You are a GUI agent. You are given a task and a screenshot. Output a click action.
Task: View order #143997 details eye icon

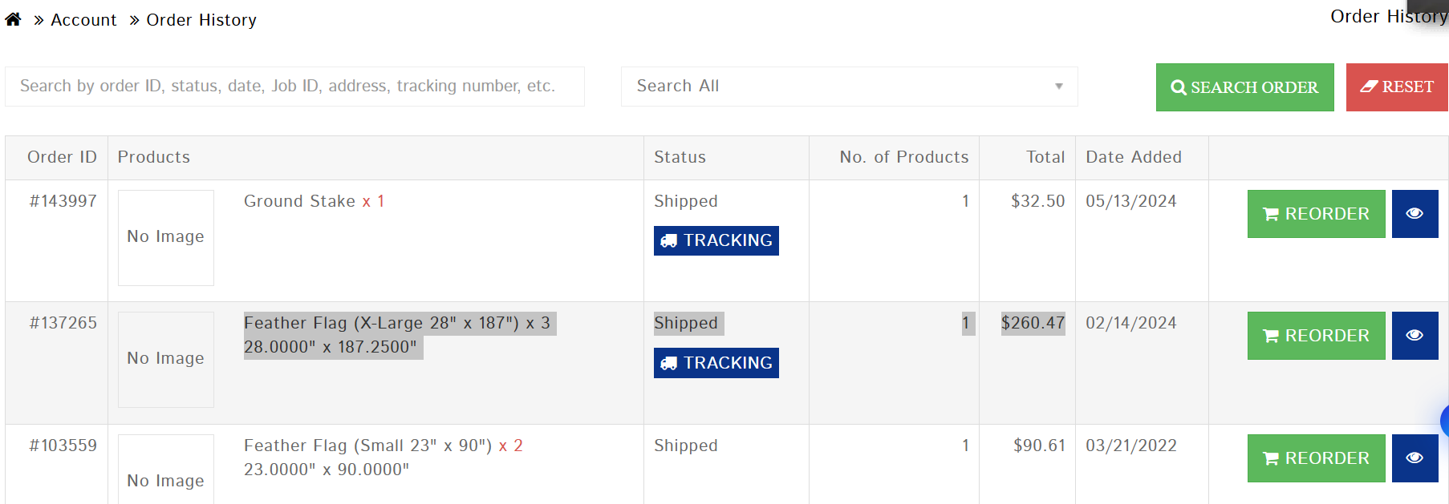tap(1414, 214)
